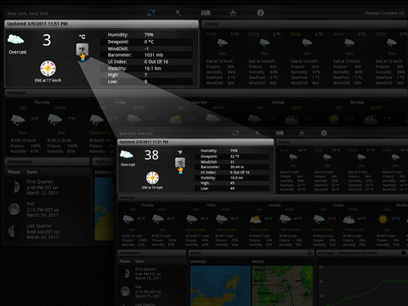Tap the New York, New York location title
Viewport: 408px width, 306px height.
[28, 14]
